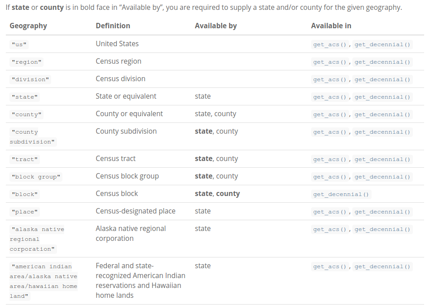Follow get_decennial() link in the "tract" row
Image resolution: width=434 pixels, height=305 pixels.
(382, 159)
